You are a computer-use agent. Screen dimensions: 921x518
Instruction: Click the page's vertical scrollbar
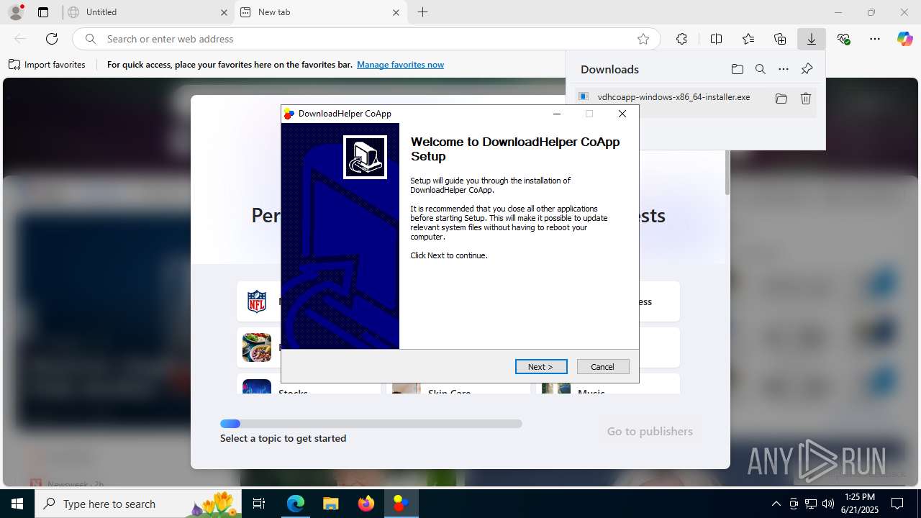[727, 173]
